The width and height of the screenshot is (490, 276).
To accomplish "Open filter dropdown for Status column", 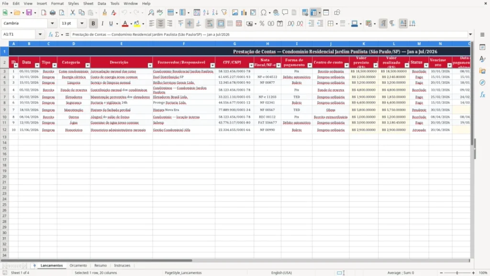I will tap(426, 65).
